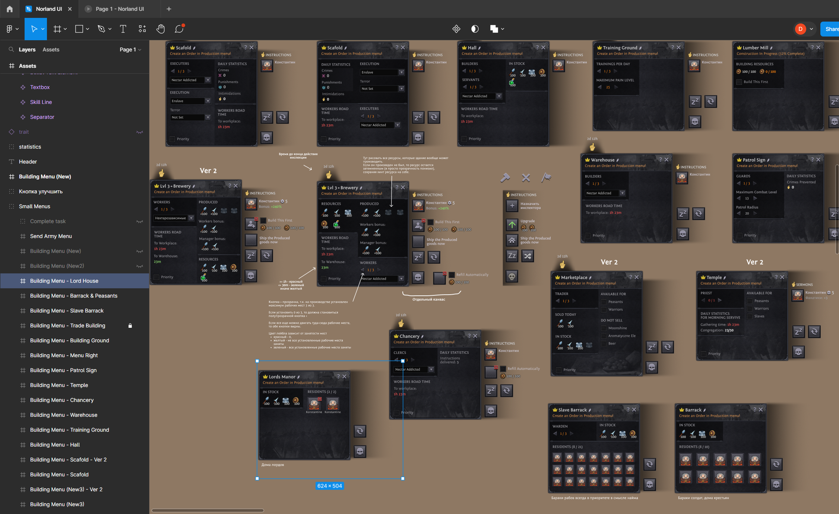Show the hidden Building Menu (New) sublayer
Screen dimensions: 839x514
(x=140, y=251)
